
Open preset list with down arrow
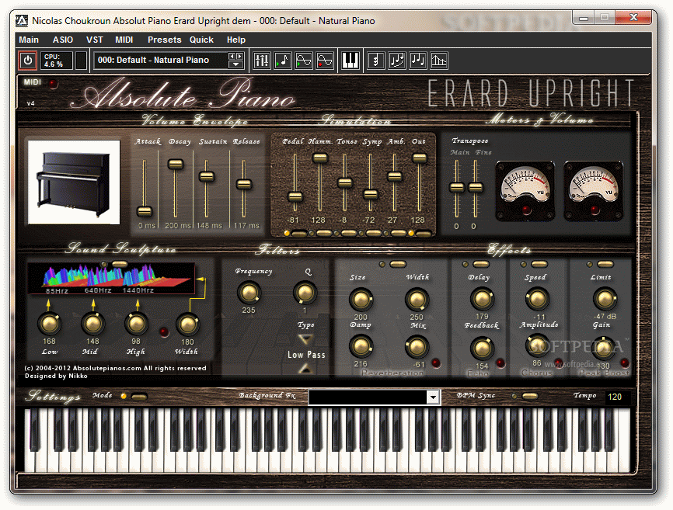(235, 64)
